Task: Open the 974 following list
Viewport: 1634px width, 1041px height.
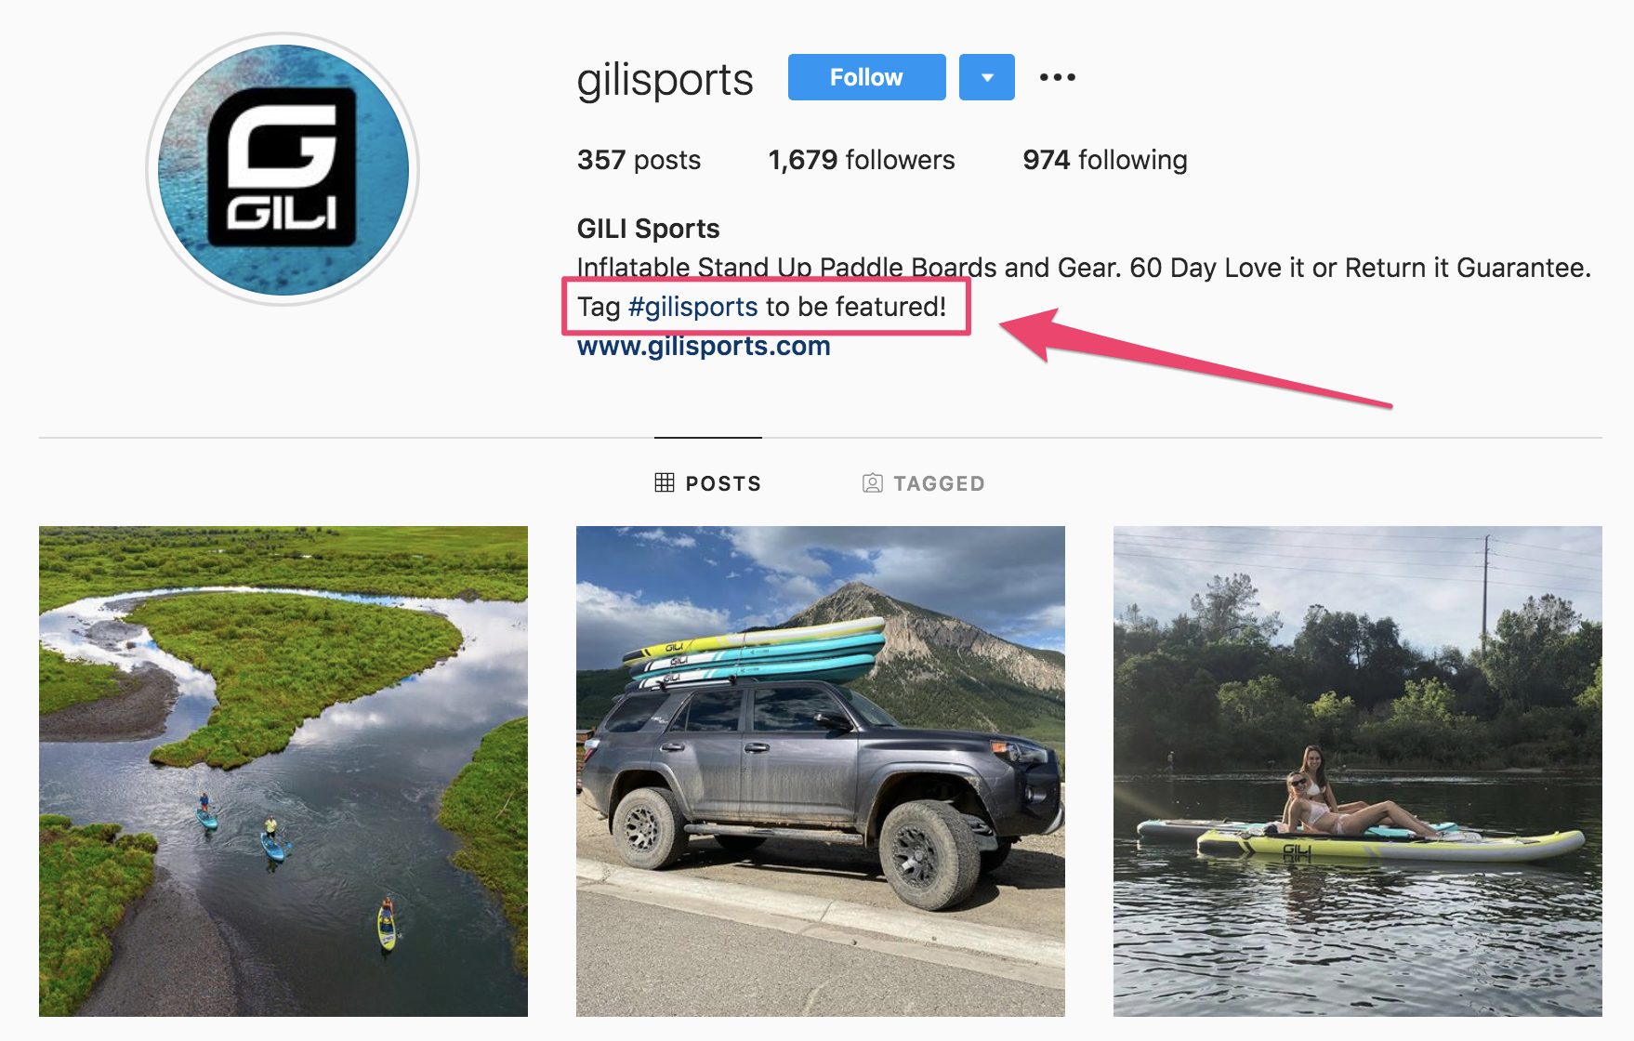Action: [x=1105, y=160]
